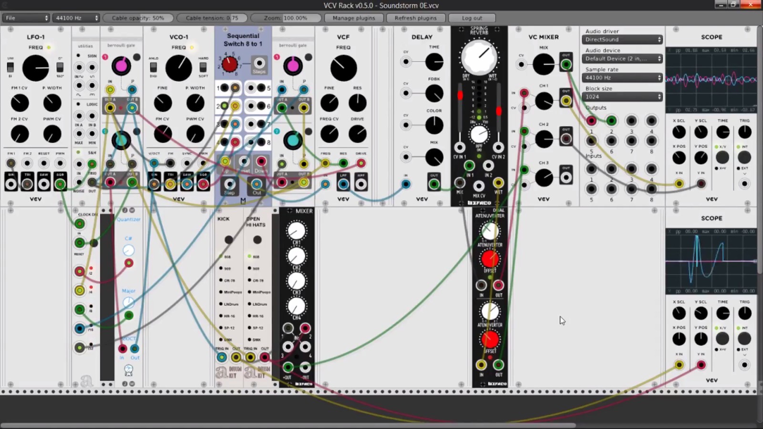This screenshot has width=763, height=429.
Task: Click the top Scope TIME knob
Action: [x=723, y=132]
